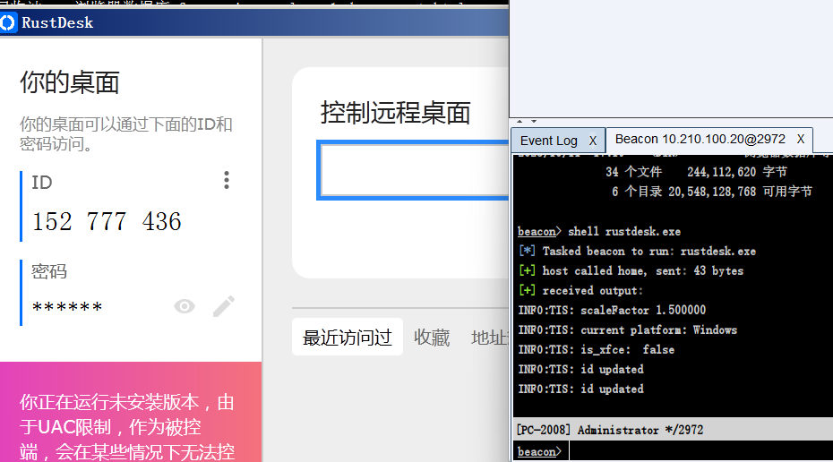Click 'host called home, sent: 43 bytes' line
Image resolution: width=833 pixels, height=462 pixels.
tap(643, 270)
